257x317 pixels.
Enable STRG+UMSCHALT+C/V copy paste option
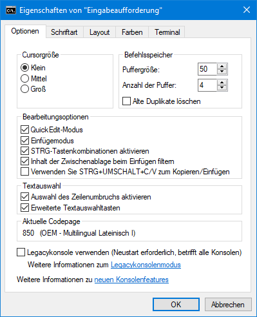[x=24, y=172]
